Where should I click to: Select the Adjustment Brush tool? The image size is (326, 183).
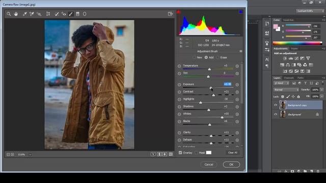71,14
